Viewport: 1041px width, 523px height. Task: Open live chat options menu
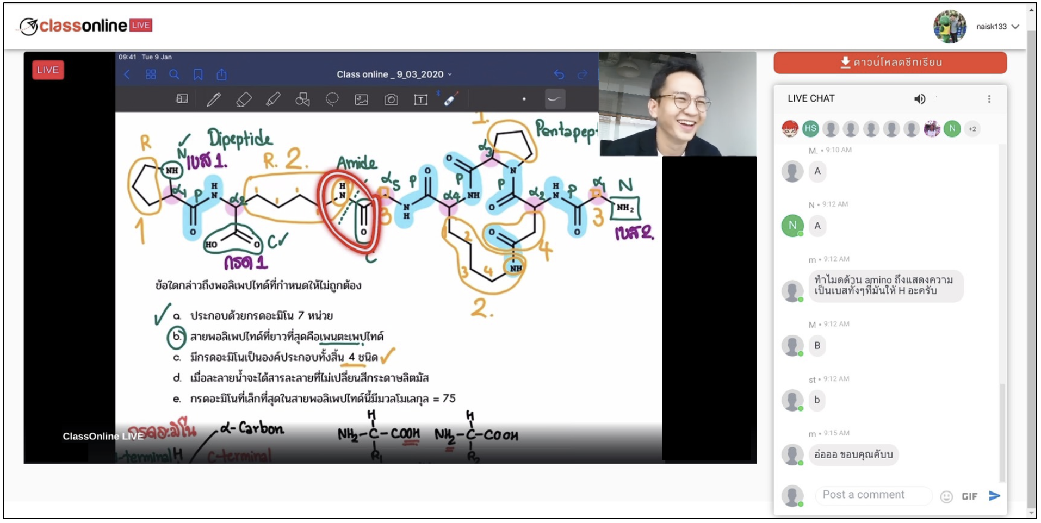point(989,99)
